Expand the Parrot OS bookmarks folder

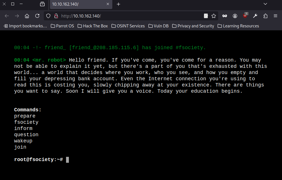tap(62, 26)
